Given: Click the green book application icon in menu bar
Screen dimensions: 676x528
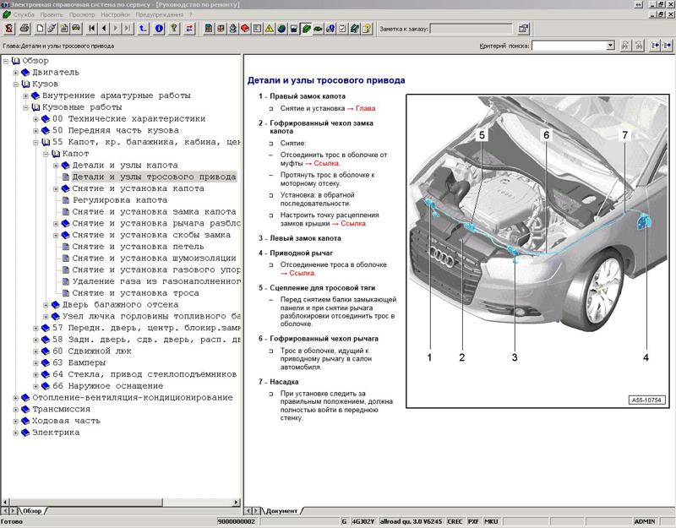Looking at the screenshot, I should (x=7, y=14).
